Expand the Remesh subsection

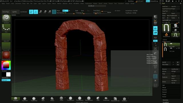point(164,92)
